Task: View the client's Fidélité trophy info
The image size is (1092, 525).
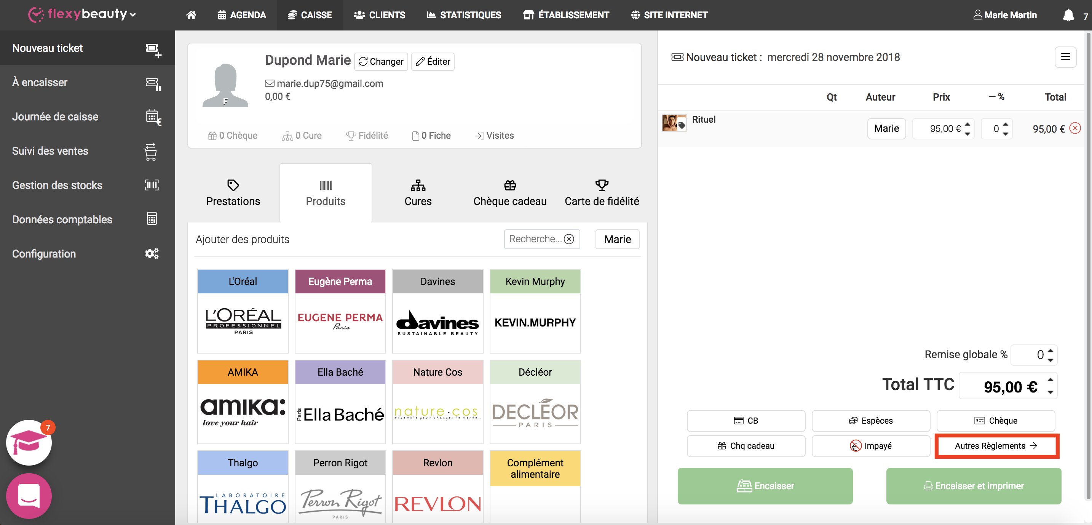Action: 367,136
